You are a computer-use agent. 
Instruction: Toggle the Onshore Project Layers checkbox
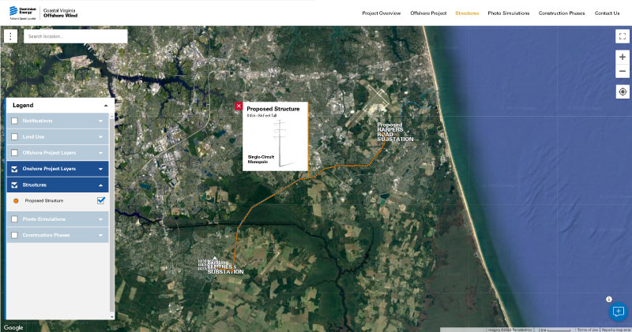[x=15, y=169]
